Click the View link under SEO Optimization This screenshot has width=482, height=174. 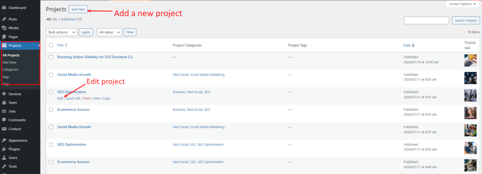(96, 98)
